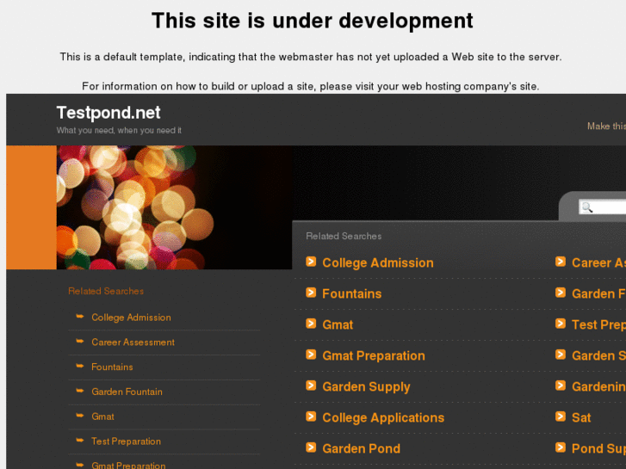Image resolution: width=626 pixels, height=469 pixels.
Task: Click the Make this… link in the header
Action: (x=606, y=127)
